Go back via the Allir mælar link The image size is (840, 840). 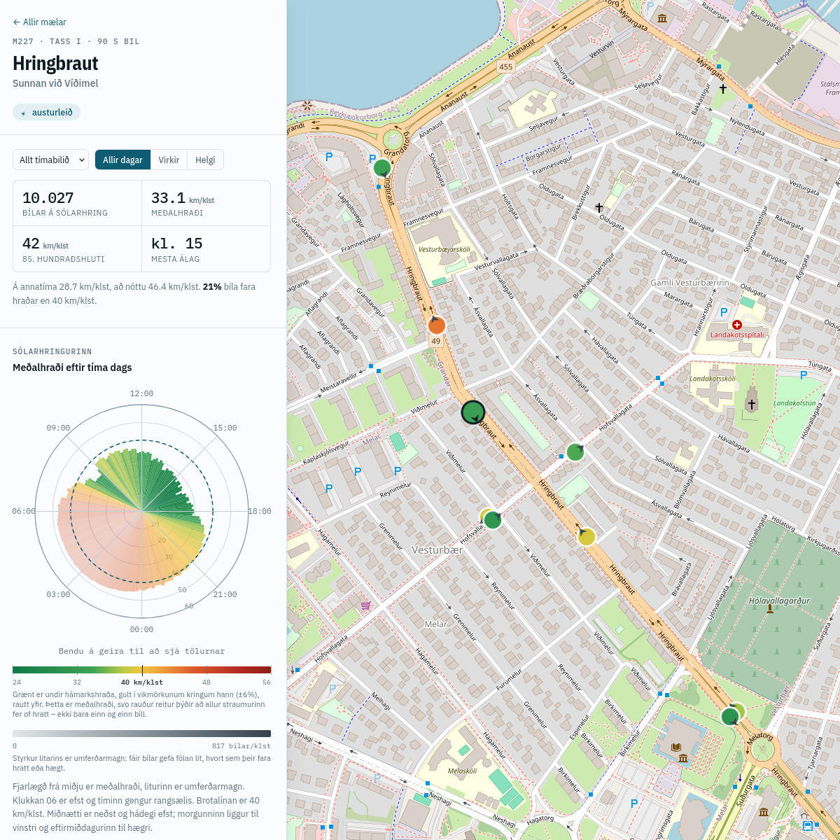(x=39, y=22)
